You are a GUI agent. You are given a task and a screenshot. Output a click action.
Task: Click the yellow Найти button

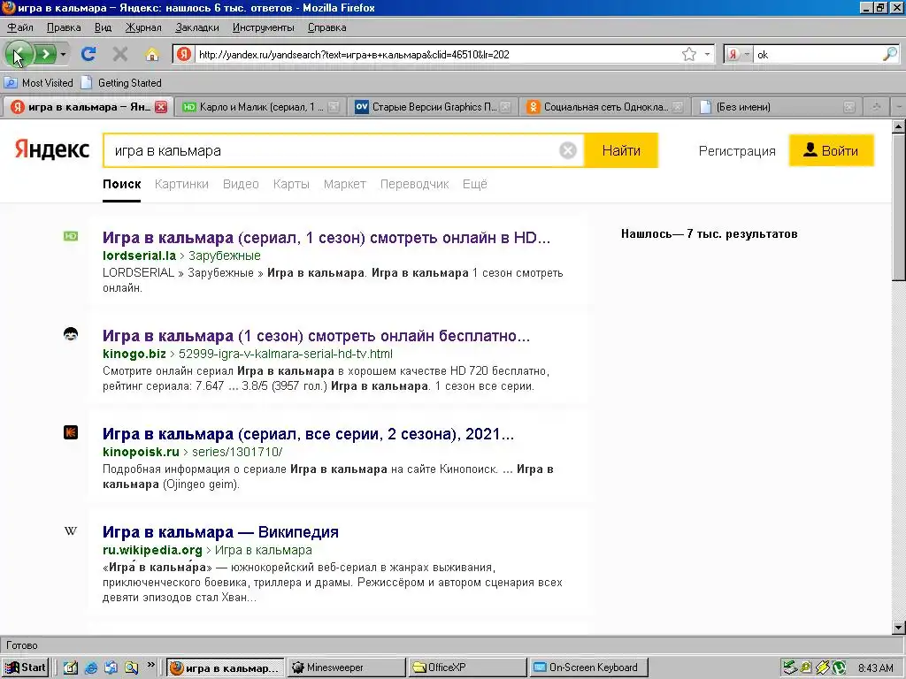tap(621, 150)
